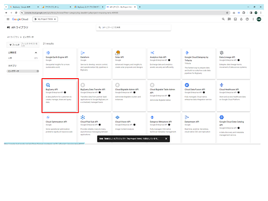Click the Cloud Vision API title
Screen dimensions: 268x201
[123, 121]
